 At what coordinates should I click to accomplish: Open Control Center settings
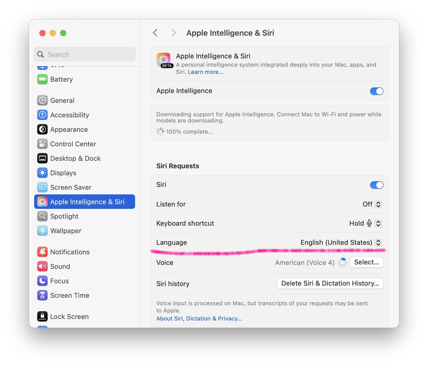tap(85, 144)
